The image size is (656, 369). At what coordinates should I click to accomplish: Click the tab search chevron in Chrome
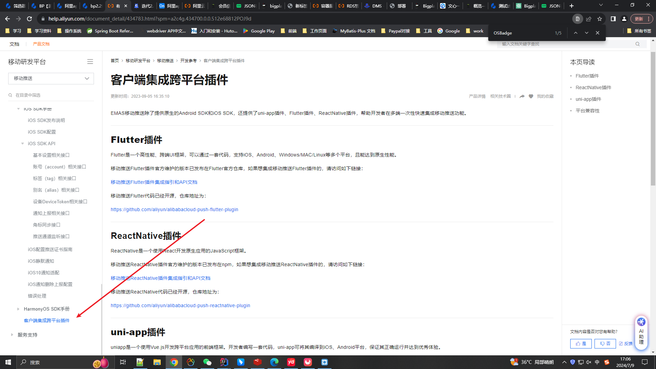[601, 5]
